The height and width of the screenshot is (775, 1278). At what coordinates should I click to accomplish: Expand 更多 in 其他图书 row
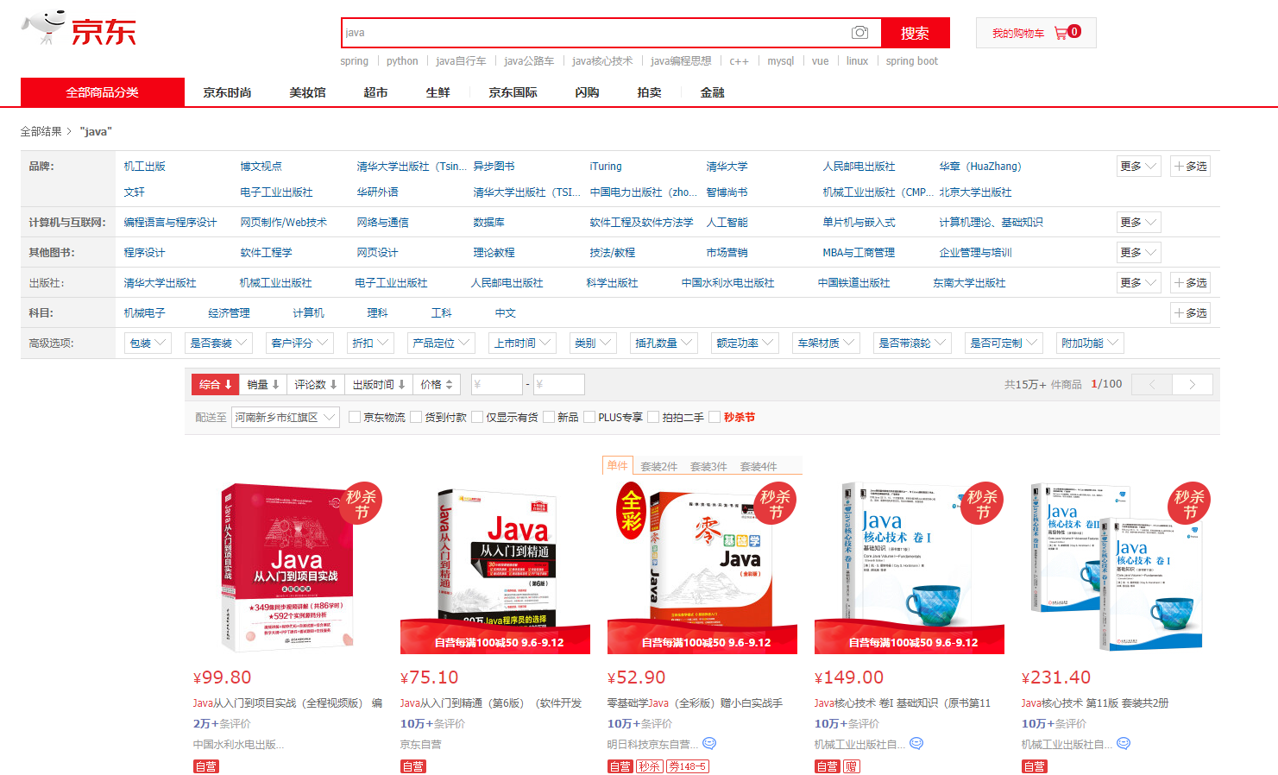pyautogui.click(x=1138, y=253)
